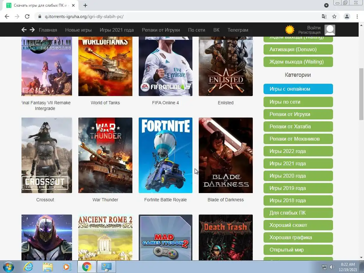This screenshot has width=364, height=273.
Task: Bookmark this page with the star
Action: pyautogui.click(x=334, y=16)
